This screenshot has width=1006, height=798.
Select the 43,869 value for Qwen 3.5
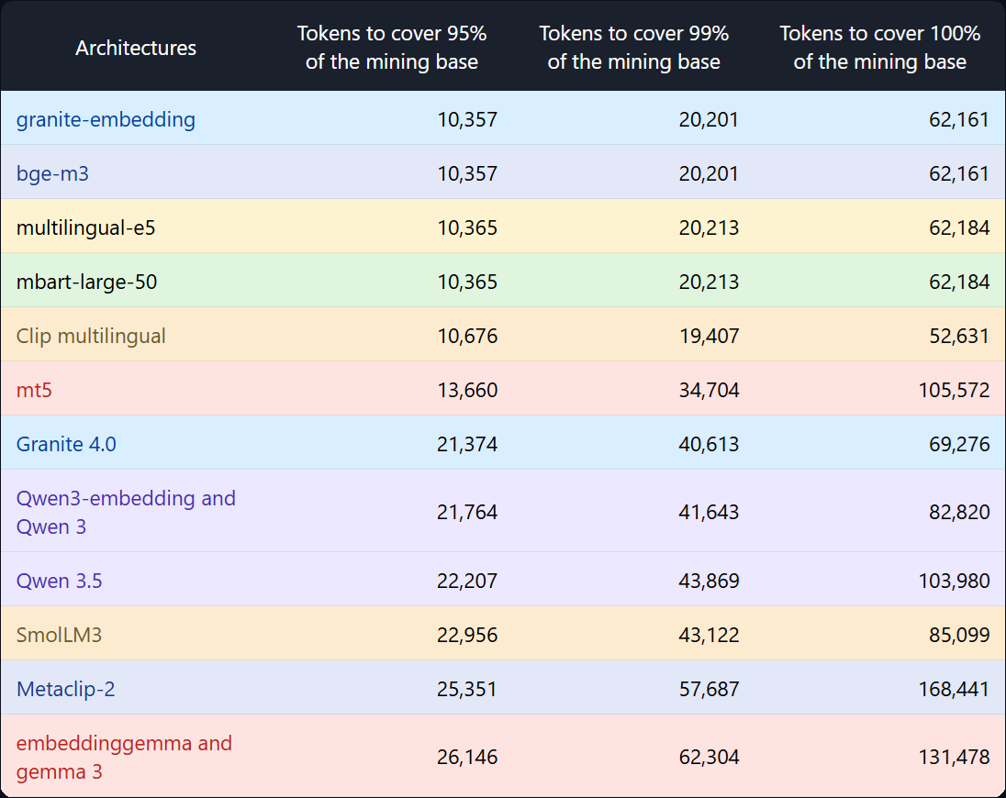[x=709, y=582]
